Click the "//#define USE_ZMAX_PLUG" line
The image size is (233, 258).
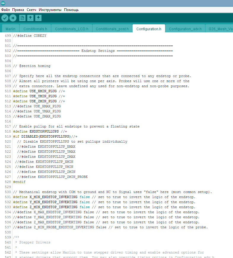pyautogui.click(x=37, y=116)
